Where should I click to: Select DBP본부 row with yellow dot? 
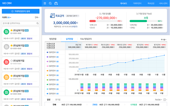55,75
